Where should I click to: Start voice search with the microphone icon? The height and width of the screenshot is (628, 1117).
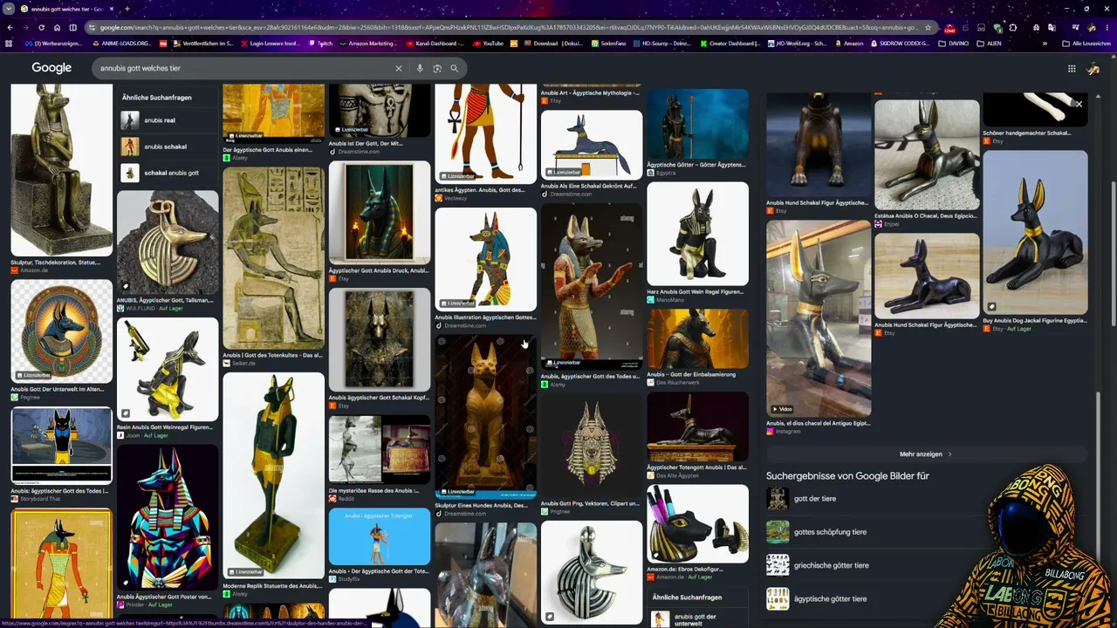(x=420, y=68)
